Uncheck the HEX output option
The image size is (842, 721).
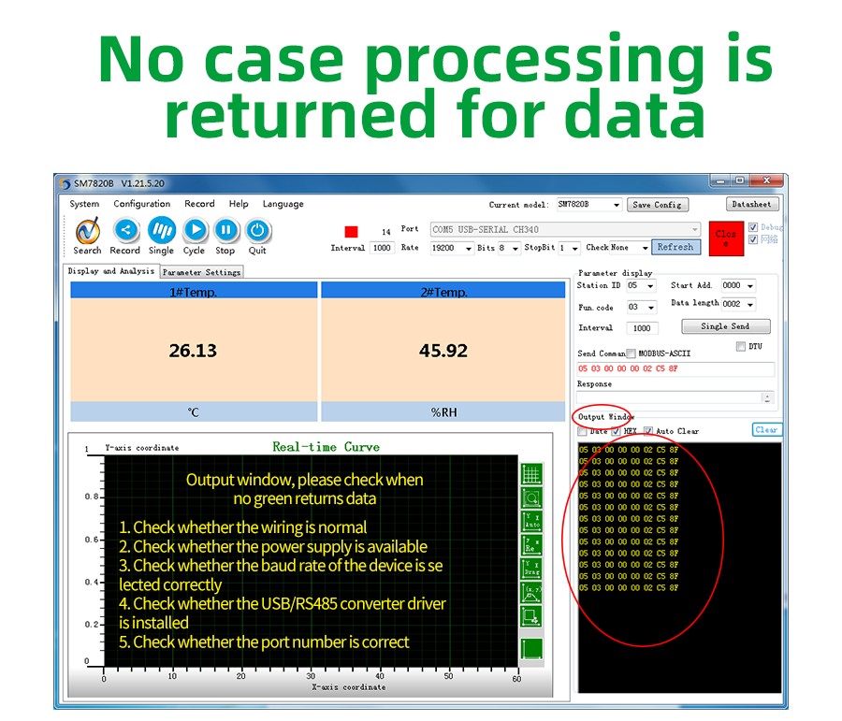616,431
